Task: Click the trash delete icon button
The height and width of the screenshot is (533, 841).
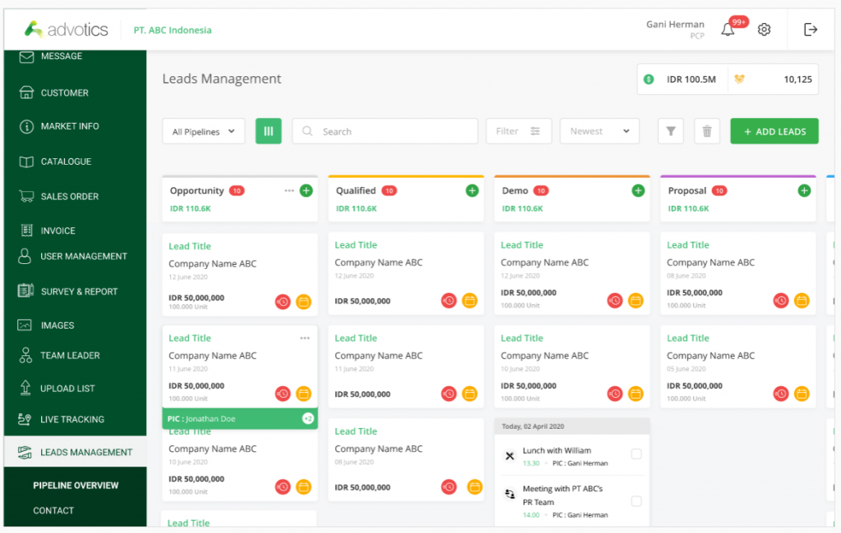Action: (x=707, y=131)
